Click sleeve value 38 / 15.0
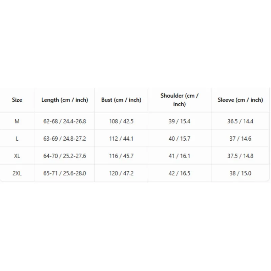Screen dimensions: 271x271 pos(240,173)
